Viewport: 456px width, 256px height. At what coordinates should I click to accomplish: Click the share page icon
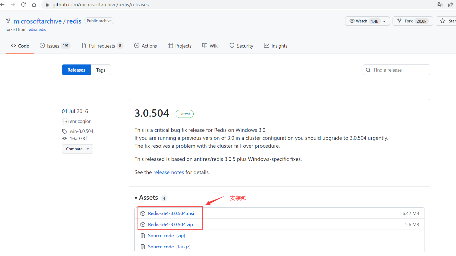tap(450, 4)
